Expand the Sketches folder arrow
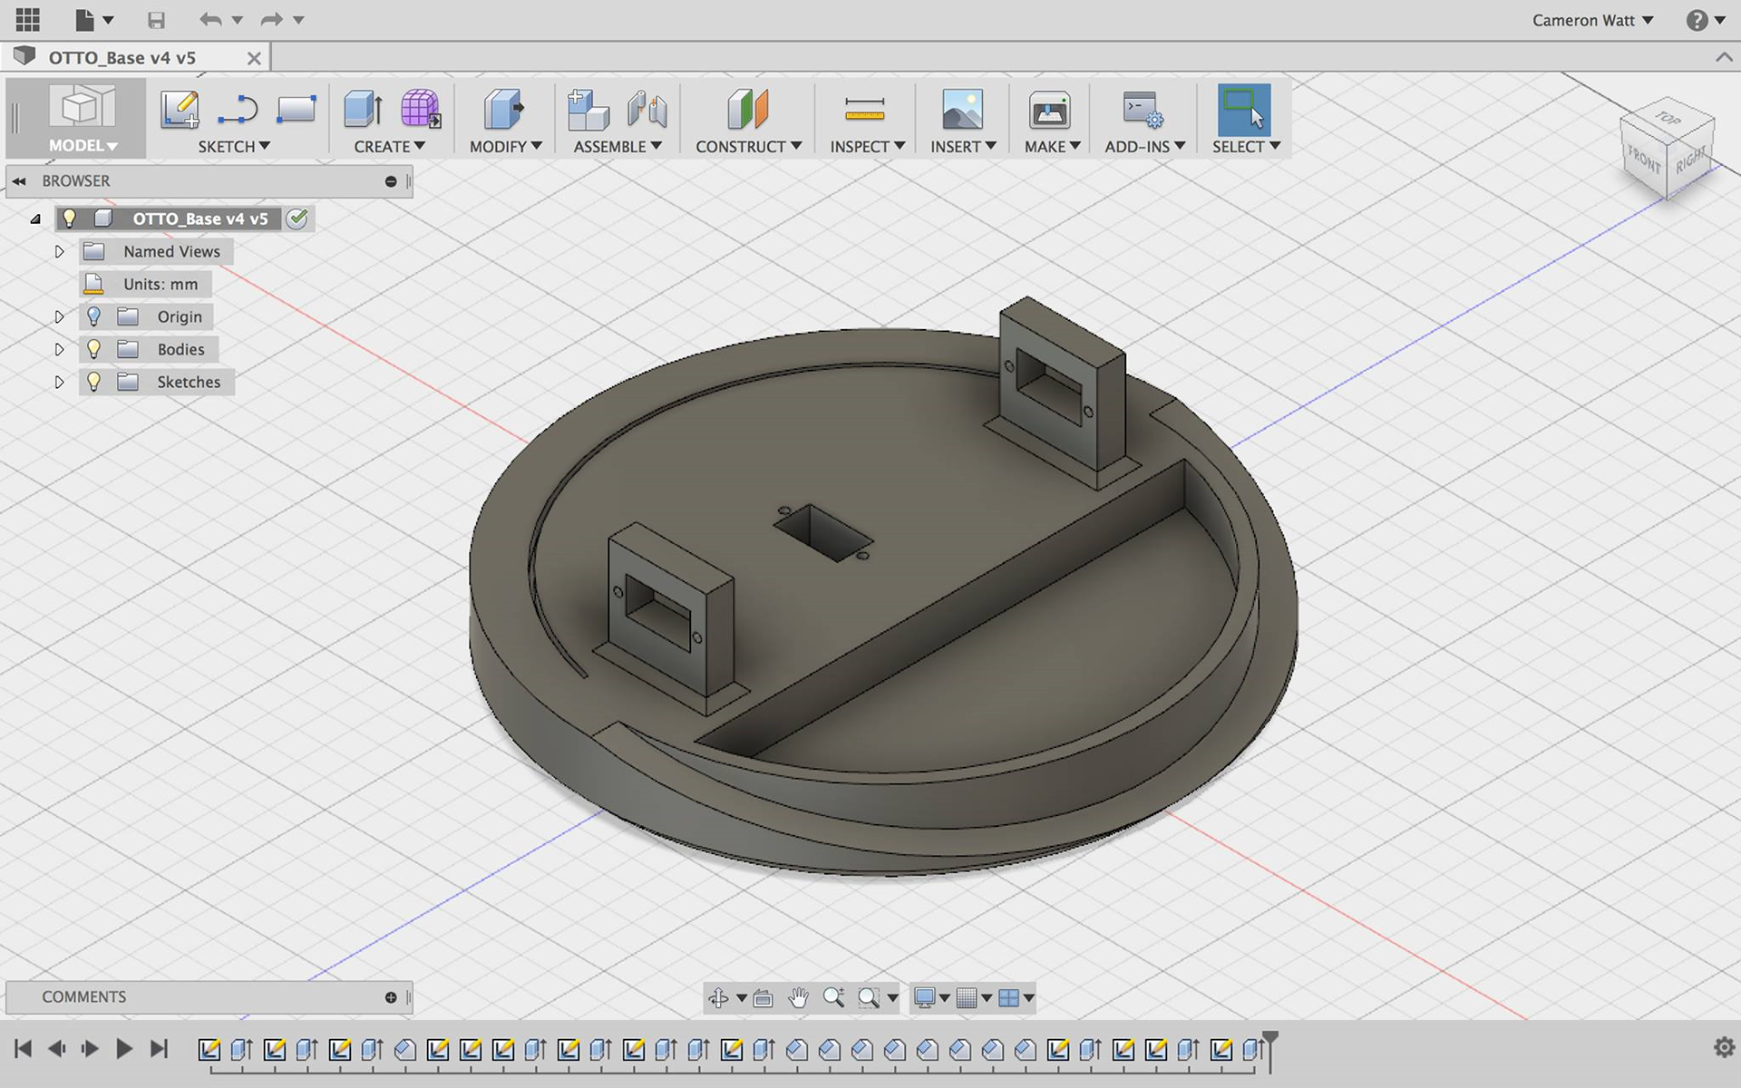This screenshot has width=1741, height=1088. coord(60,382)
